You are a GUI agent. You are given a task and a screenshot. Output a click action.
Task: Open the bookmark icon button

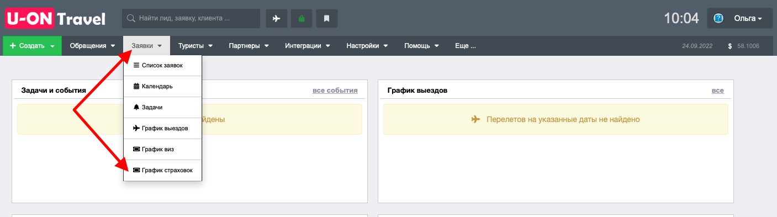326,18
